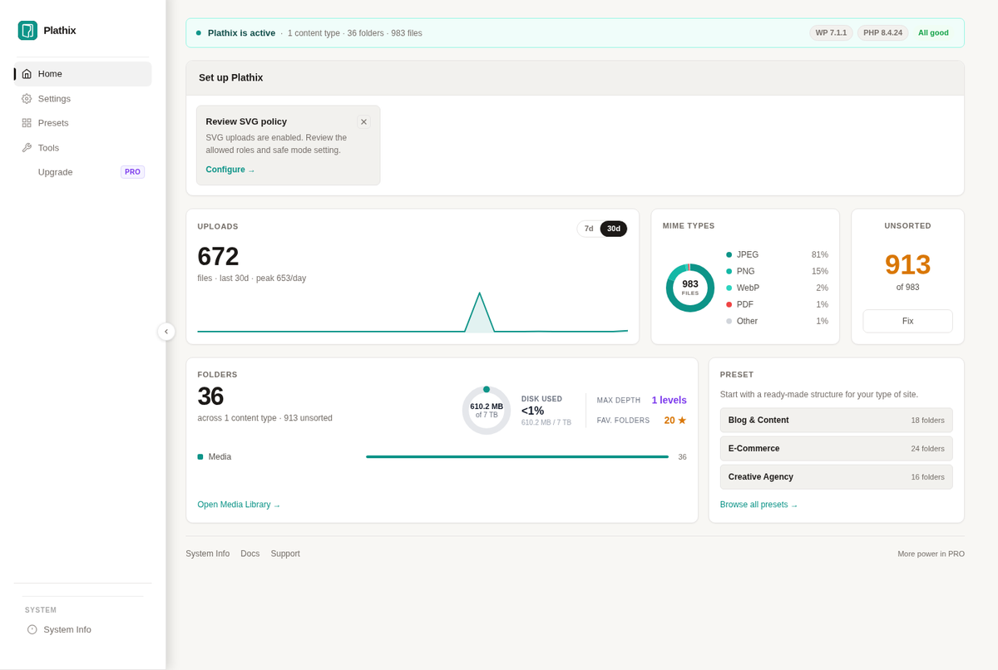Viewport: 998px width, 670px height.
Task: Open System Info footer link
Action: [x=208, y=554]
